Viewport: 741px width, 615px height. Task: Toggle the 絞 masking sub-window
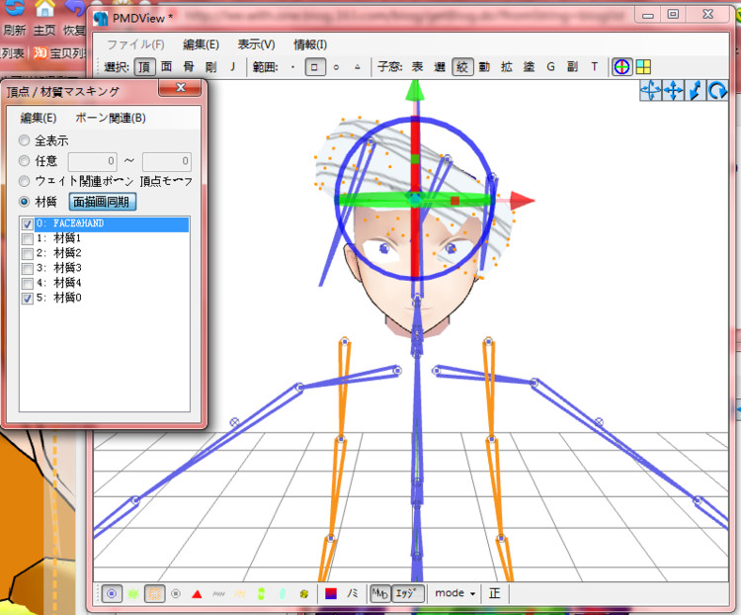tap(462, 67)
